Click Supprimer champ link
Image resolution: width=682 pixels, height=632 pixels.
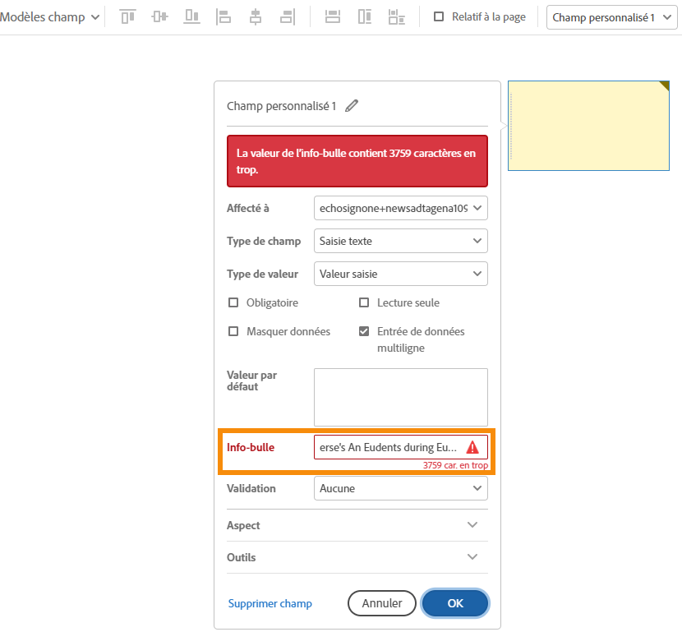270,603
